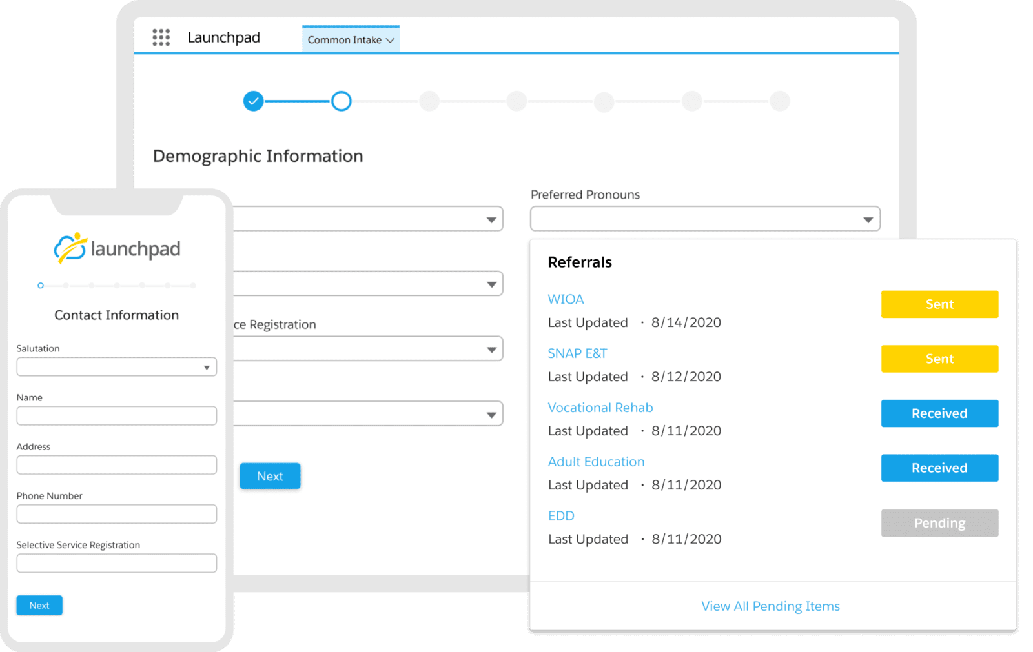Click the Pending status for EDD
1033x652 pixels.
pos(939,523)
